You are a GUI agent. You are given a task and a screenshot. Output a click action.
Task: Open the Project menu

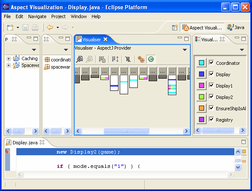tap(58, 16)
